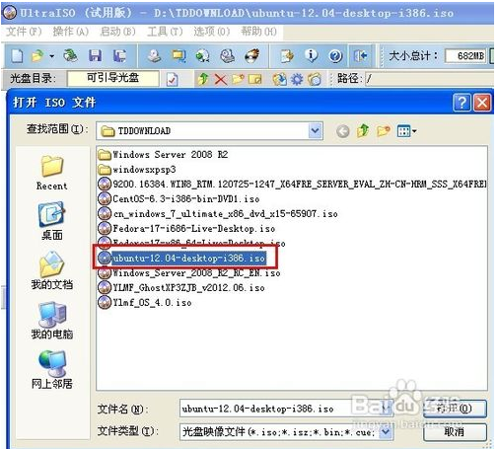The width and height of the screenshot is (499, 449).
Task: Go up one folder level in dialog
Action: 363,131
